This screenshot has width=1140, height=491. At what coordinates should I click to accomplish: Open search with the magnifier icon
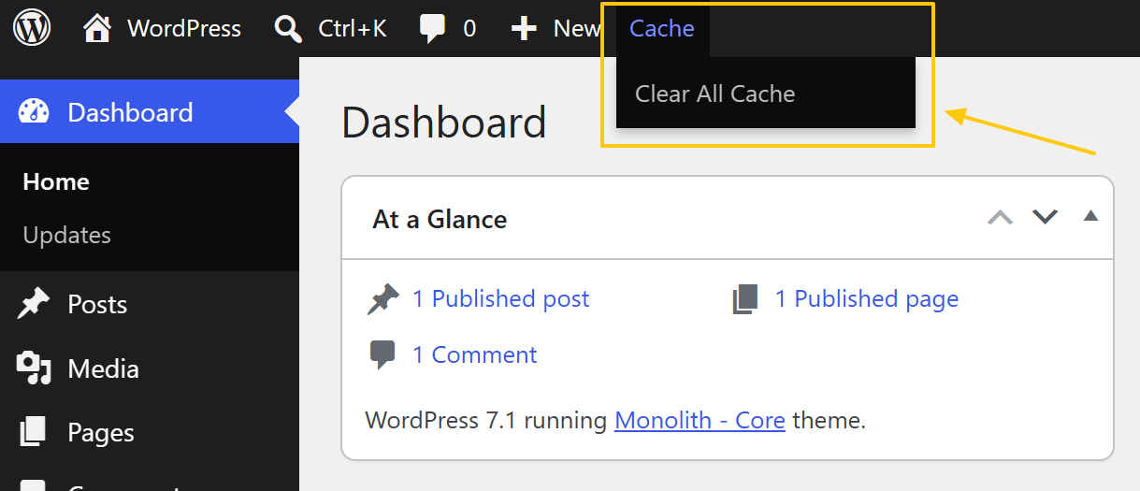click(288, 29)
